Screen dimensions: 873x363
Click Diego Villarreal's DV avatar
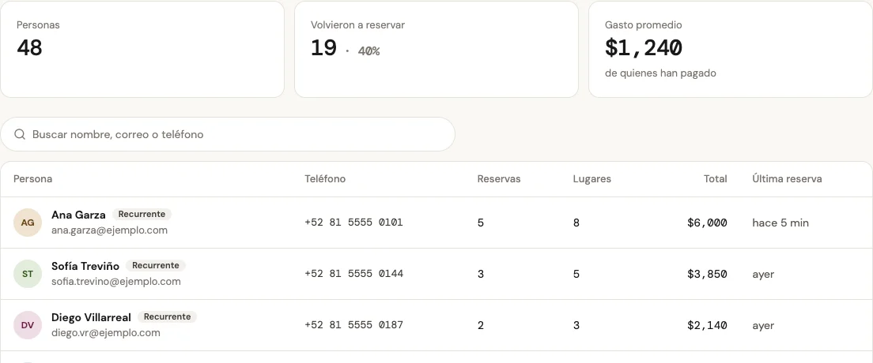click(x=28, y=324)
